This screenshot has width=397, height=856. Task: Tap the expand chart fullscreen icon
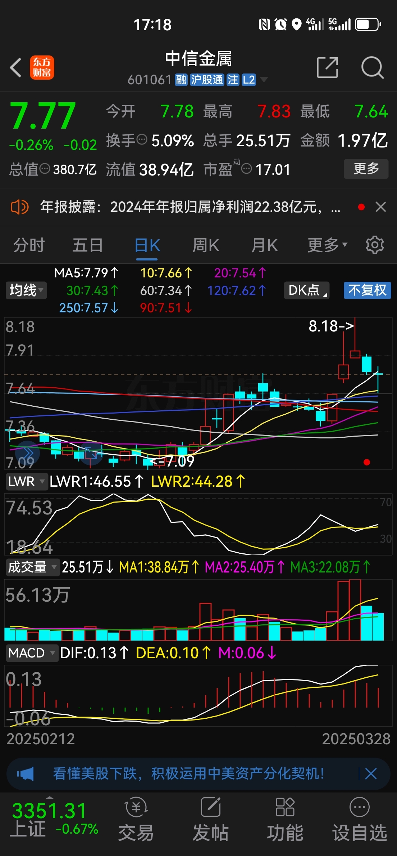click(x=91, y=453)
